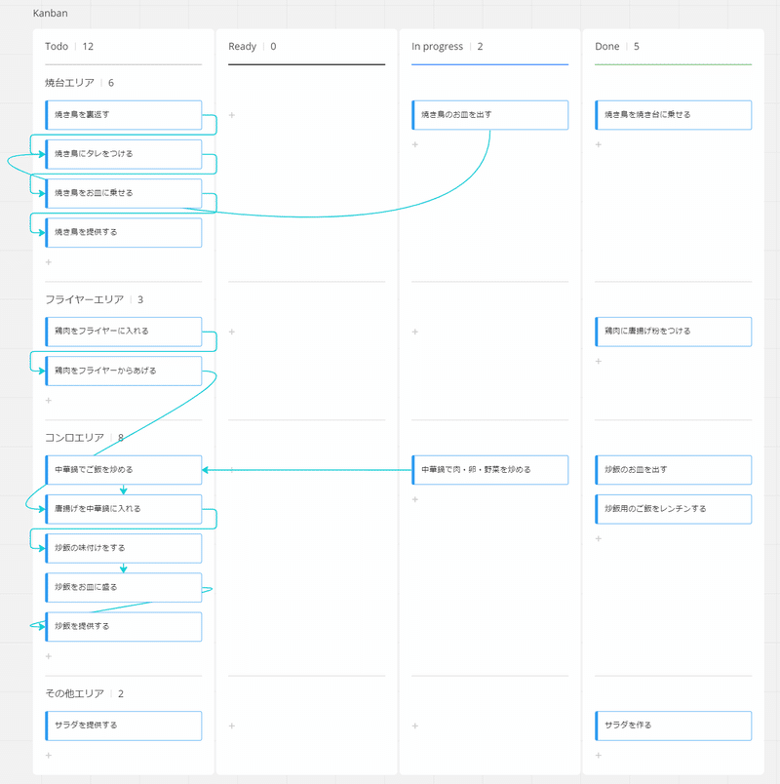Click plus below 炒飯用のご飯をレンチンする card

point(599,539)
